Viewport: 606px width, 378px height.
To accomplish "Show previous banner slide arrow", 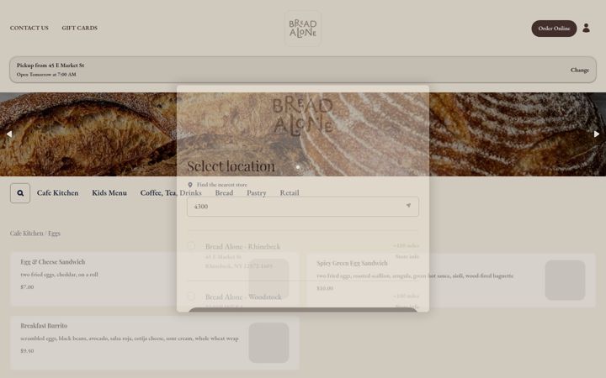I will [x=9, y=134].
